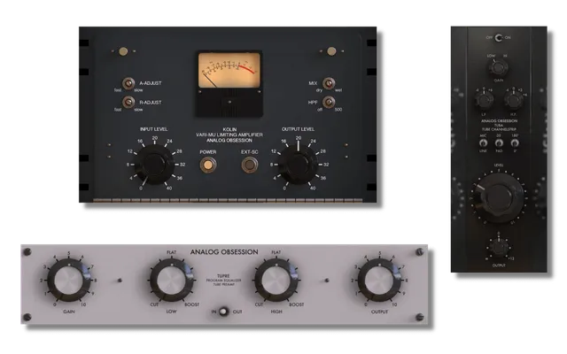Image resolution: width=567 pixels, height=354 pixels.
Task: Click the LED between Tupre GAIN and LOW
Action: pyautogui.click(x=120, y=281)
